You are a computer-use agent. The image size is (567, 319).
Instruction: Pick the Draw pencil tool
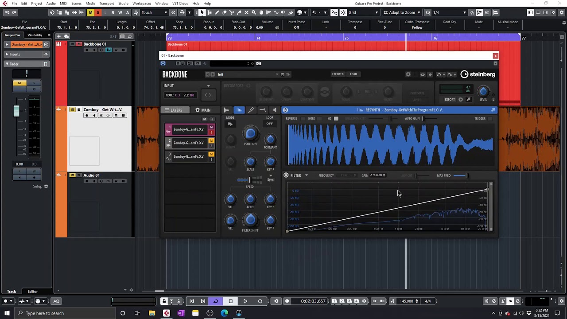tap(217, 12)
